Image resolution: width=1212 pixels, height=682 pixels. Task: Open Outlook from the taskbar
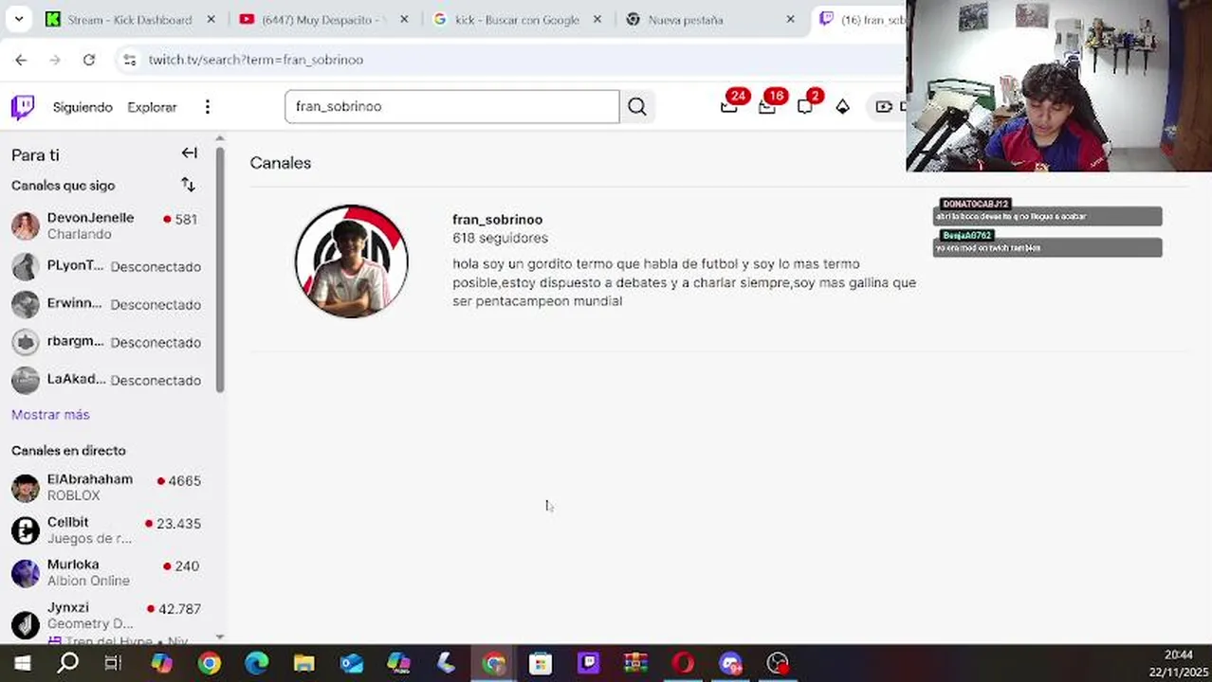(352, 663)
